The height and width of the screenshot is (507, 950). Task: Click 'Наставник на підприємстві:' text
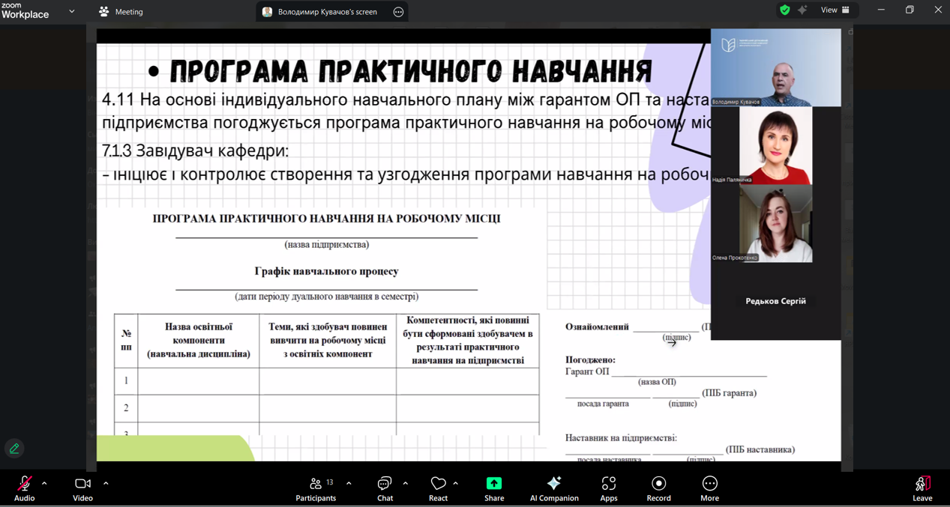[621, 437]
